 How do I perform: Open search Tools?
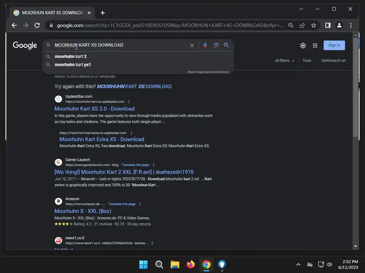click(307, 60)
